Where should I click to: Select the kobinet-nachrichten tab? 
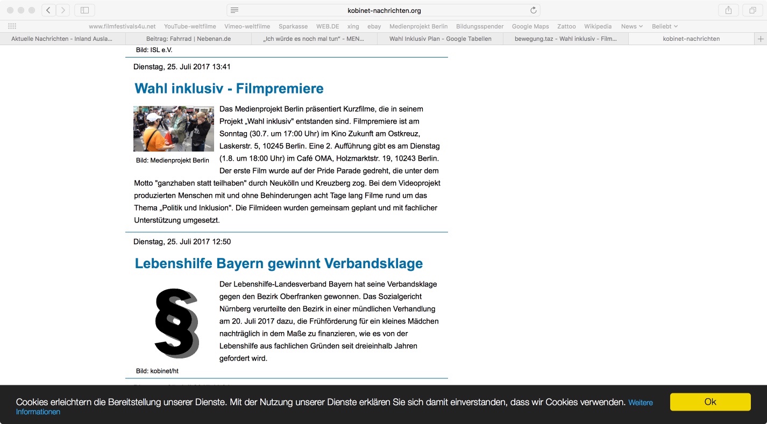click(691, 39)
